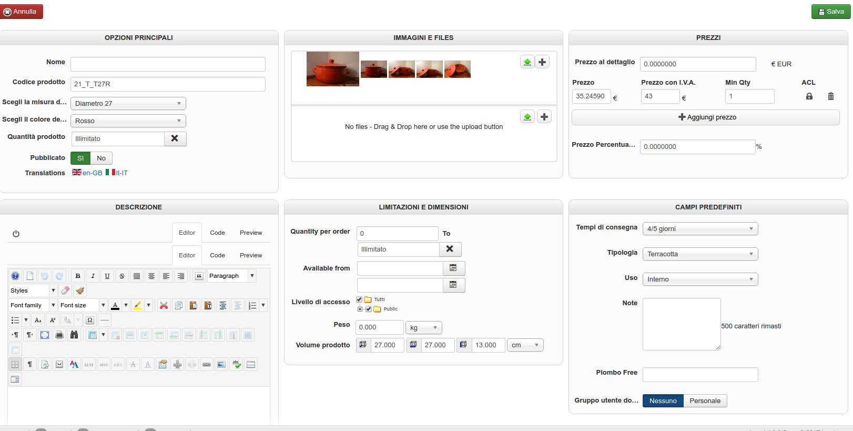853x431 pixels.
Task: Switch to the upper Code tab
Action: coord(217,233)
